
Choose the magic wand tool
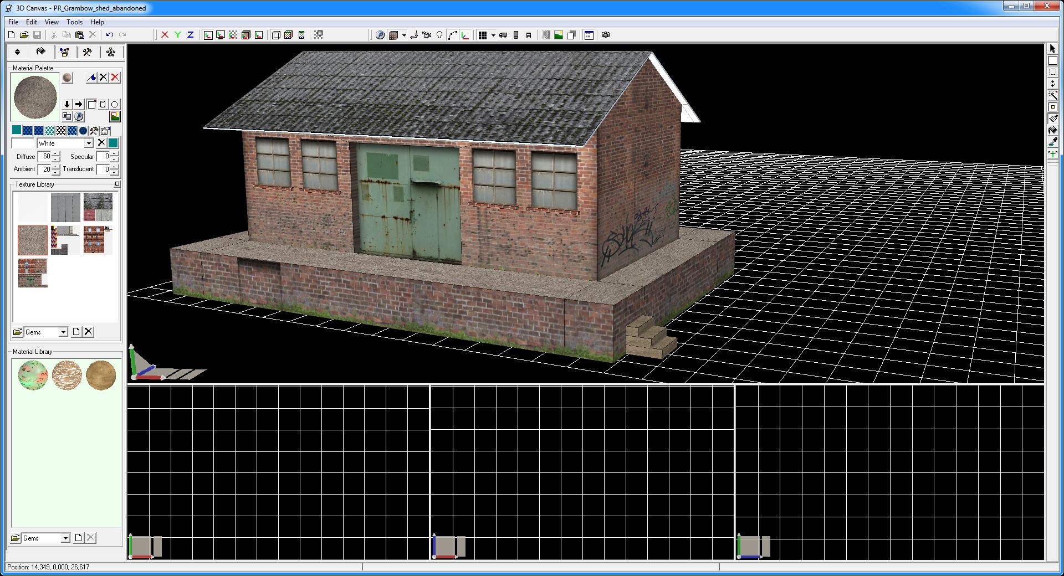(x=1052, y=95)
